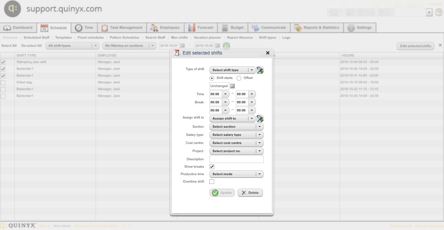Screen dimensions: 444x230
Task: Open the Employees tab
Action: point(165,28)
